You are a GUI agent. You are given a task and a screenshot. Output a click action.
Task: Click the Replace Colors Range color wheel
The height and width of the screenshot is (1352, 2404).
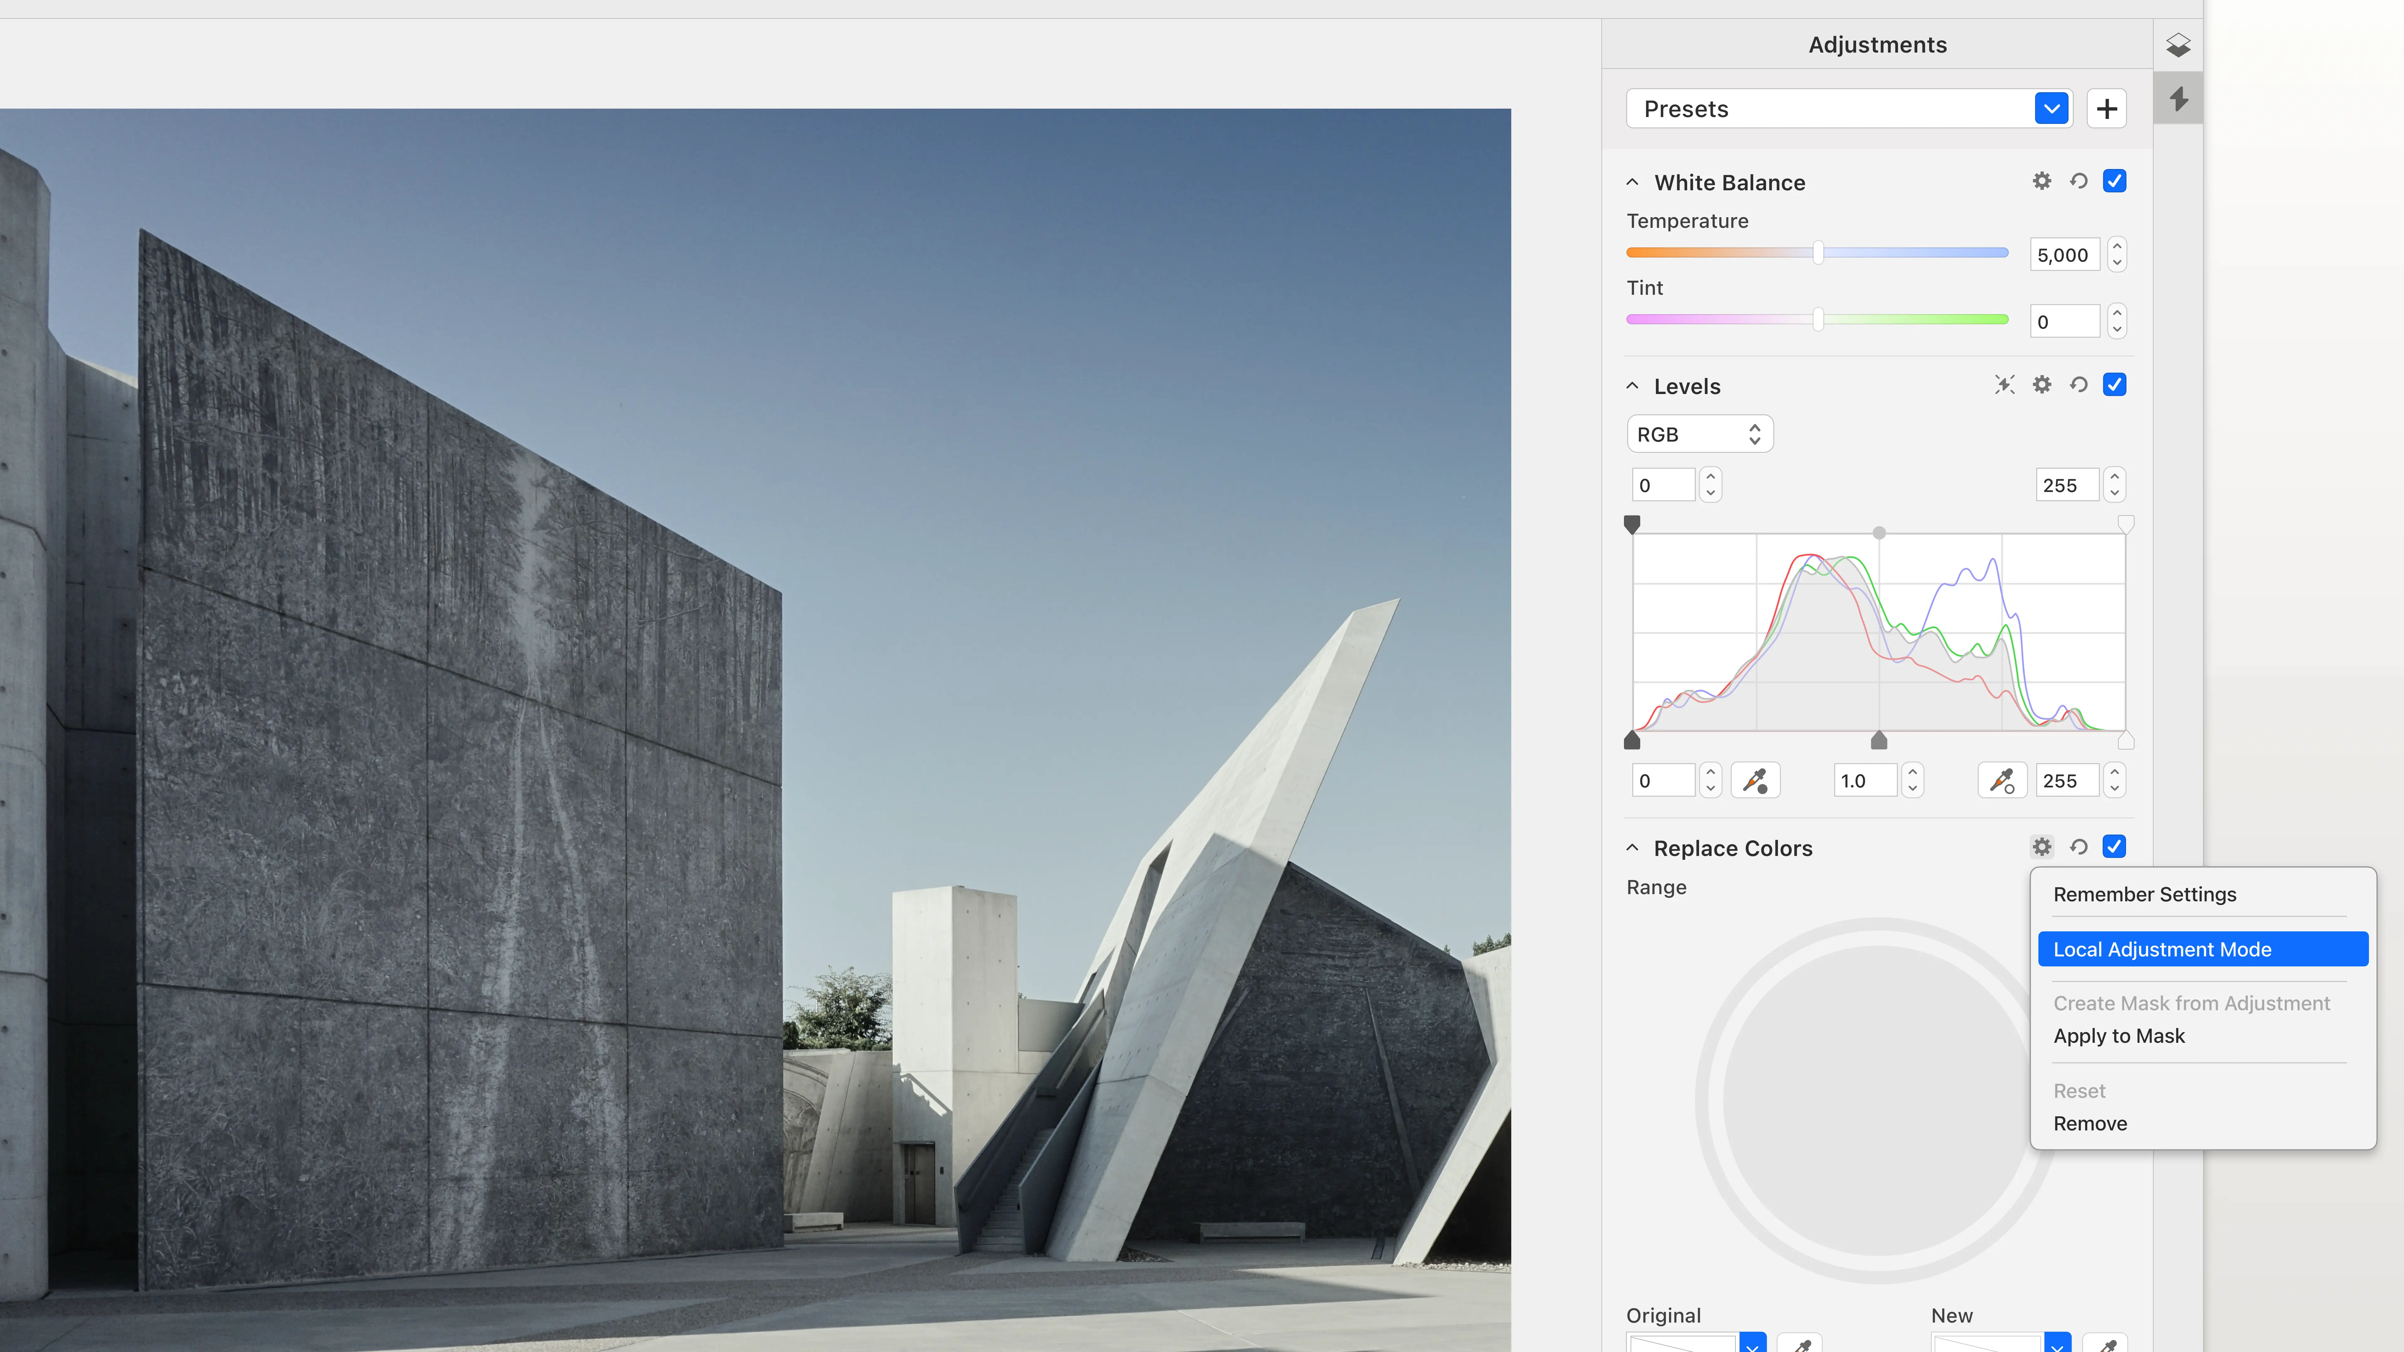pyautogui.click(x=1878, y=1101)
